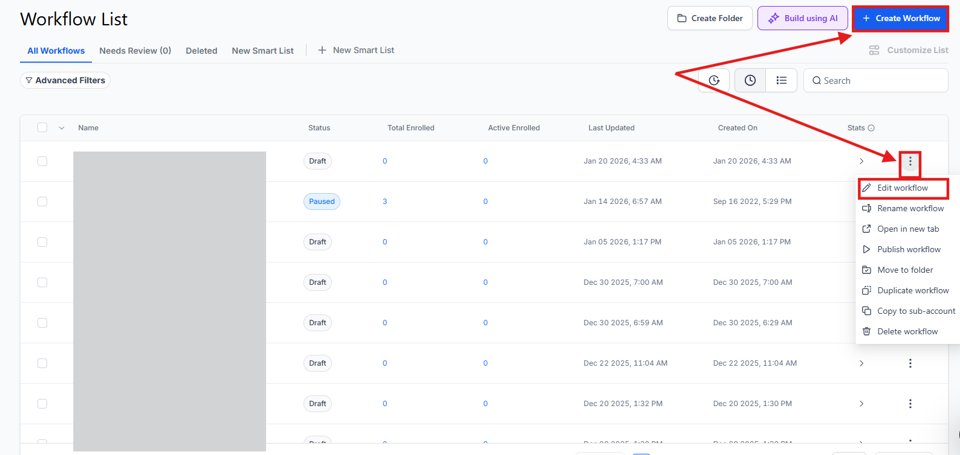Select checkbox of first Draft workflow row
The image size is (960, 455).
click(42, 161)
